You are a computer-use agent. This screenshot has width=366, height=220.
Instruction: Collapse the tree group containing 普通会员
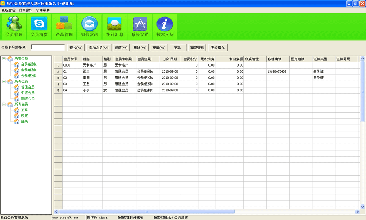(x=4, y=82)
